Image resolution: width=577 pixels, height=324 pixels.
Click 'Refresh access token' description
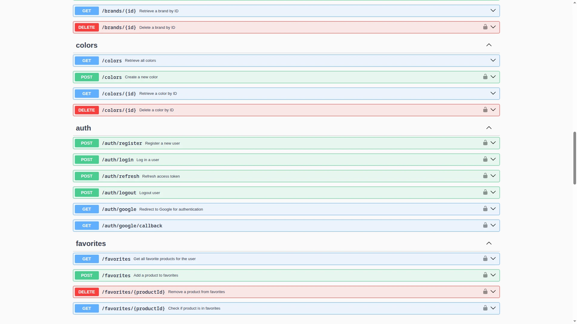pos(161,176)
